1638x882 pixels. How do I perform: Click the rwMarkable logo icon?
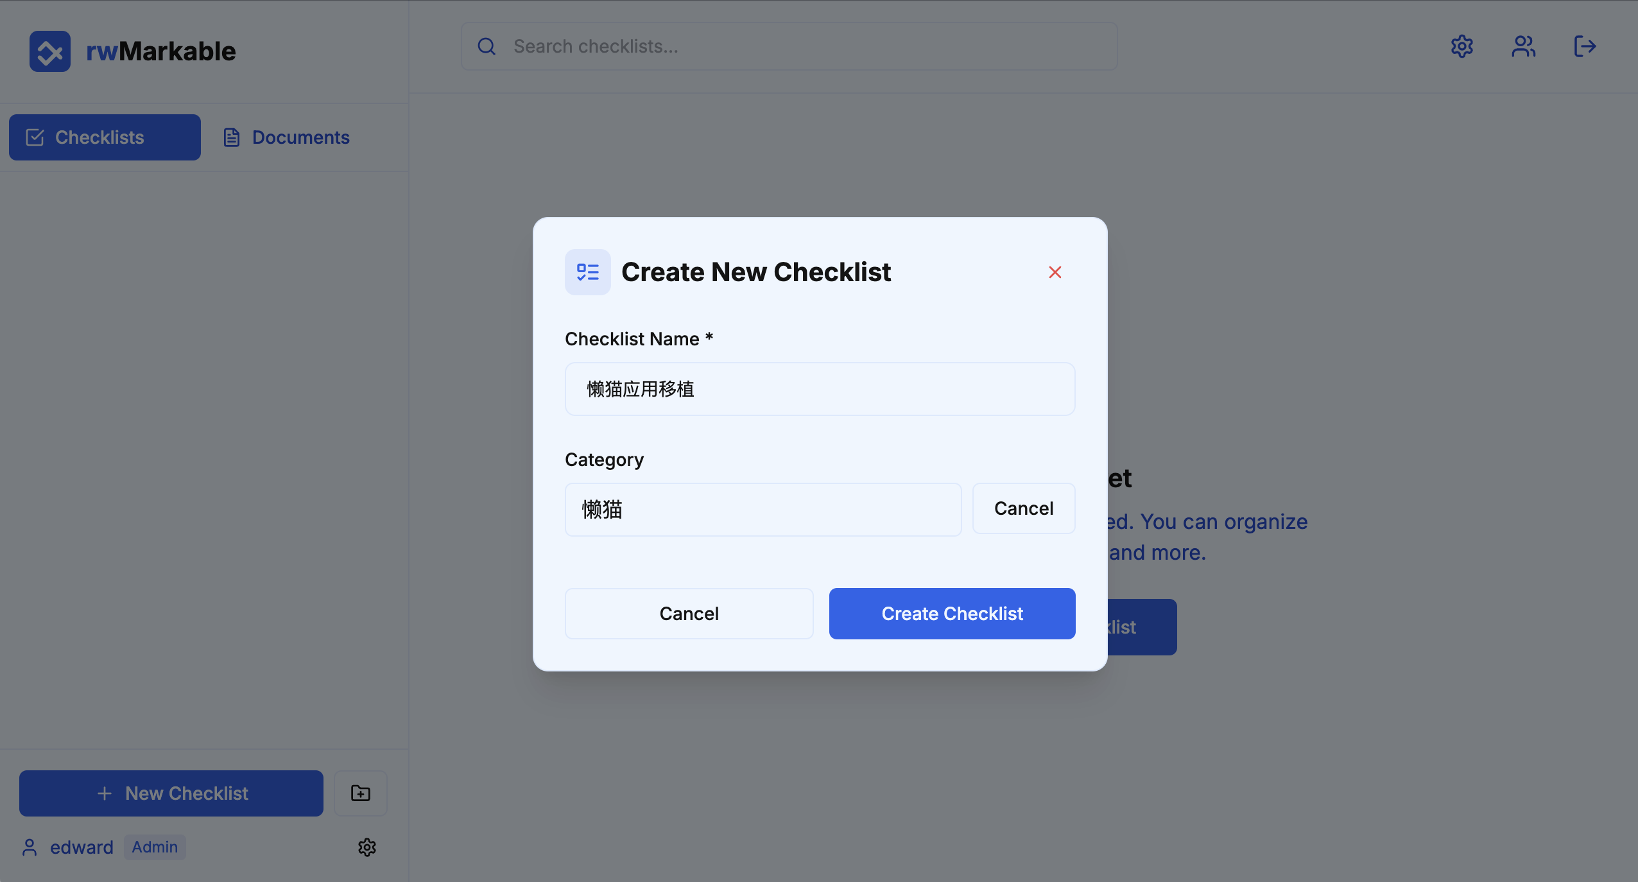pyautogui.click(x=50, y=51)
